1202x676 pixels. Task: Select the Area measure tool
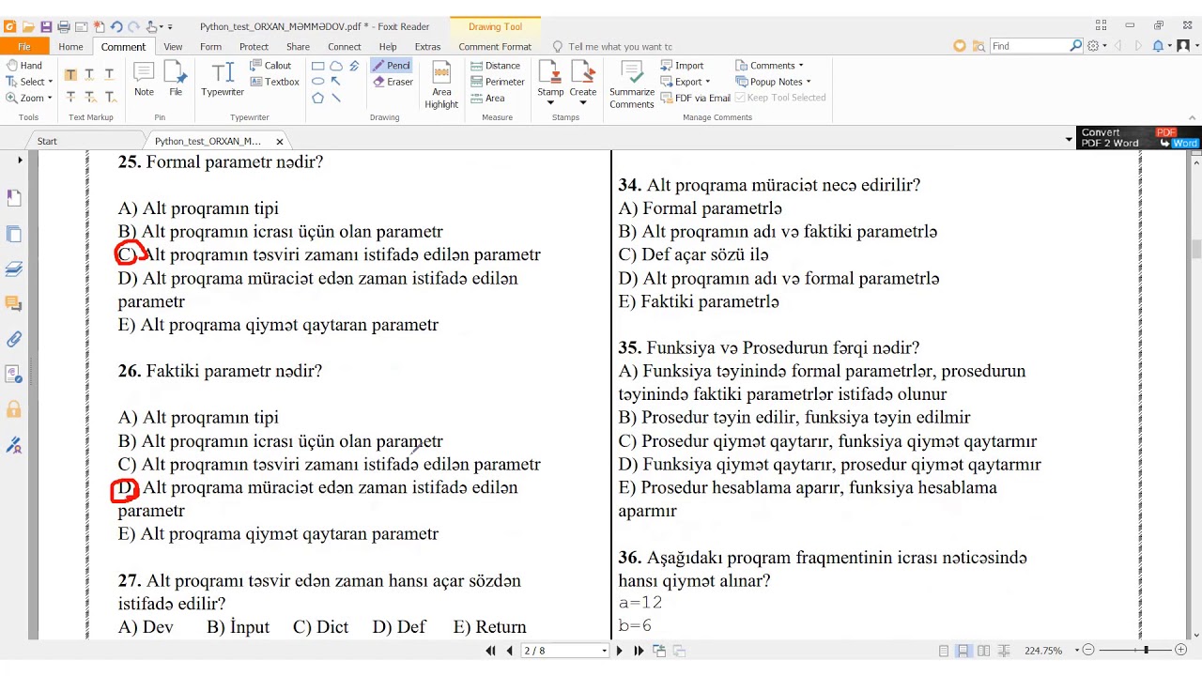pos(487,98)
